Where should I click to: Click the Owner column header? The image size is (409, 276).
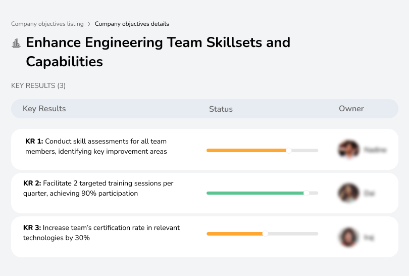point(351,109)
